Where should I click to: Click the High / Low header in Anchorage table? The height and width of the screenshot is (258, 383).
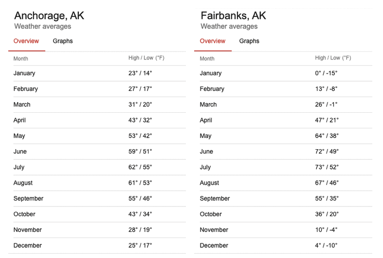coord(146,58)
